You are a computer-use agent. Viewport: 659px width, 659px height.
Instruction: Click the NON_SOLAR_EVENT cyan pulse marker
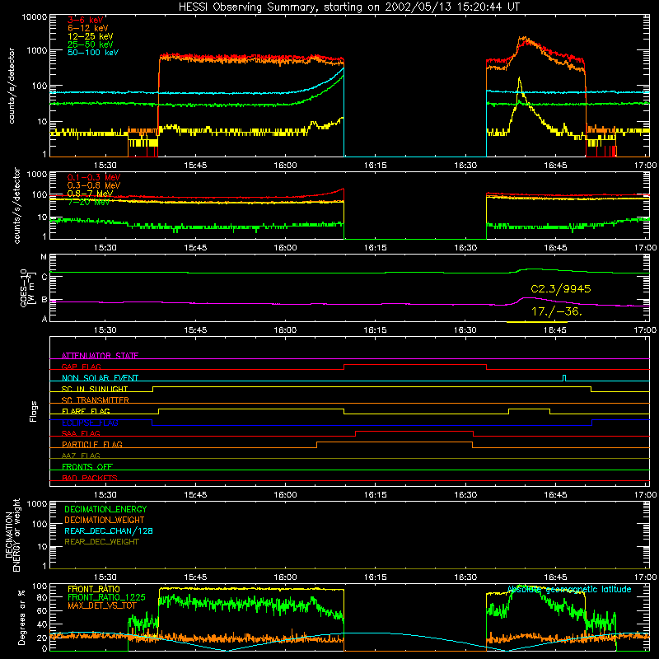564,377
